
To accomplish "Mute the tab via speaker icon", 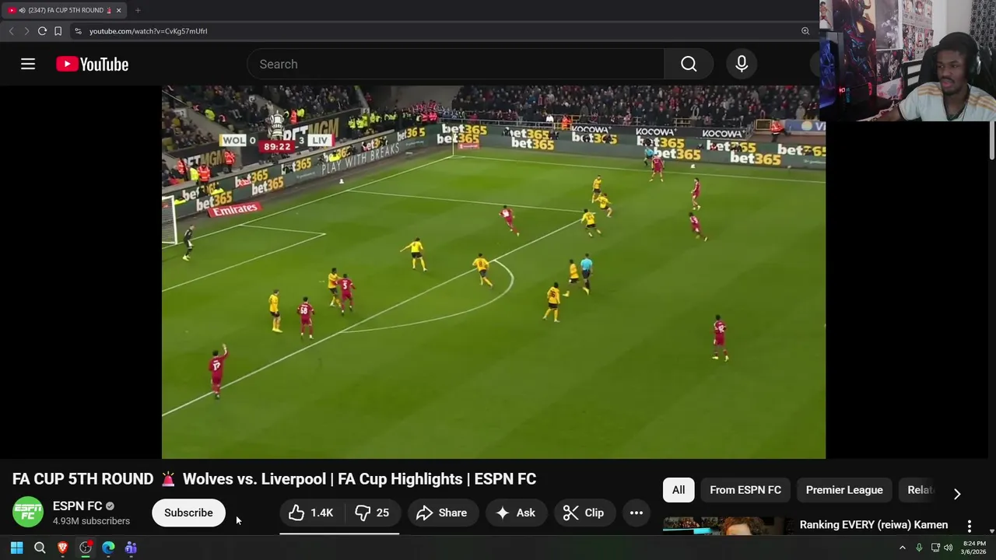I will [x=22, y=10].
